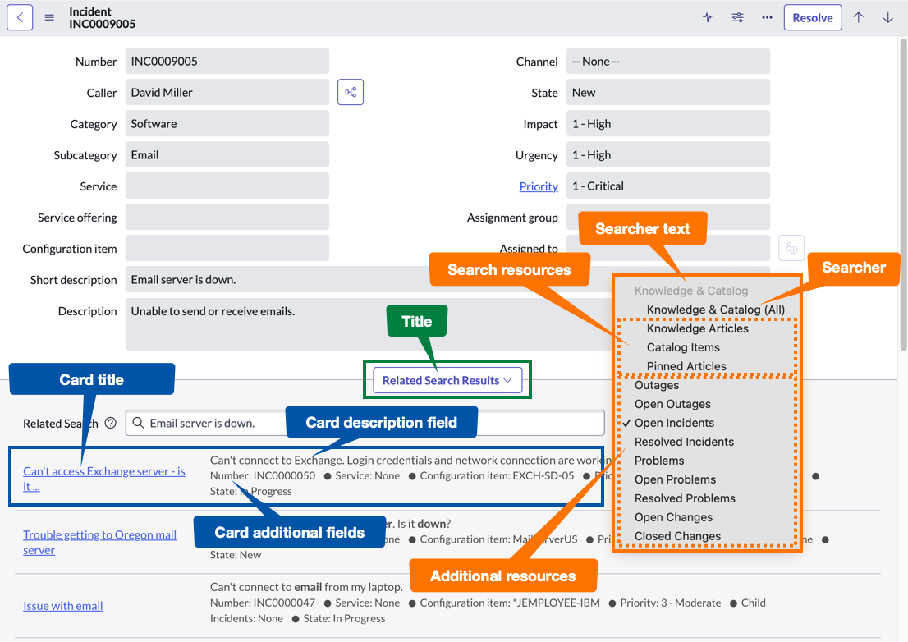
Task: Click the assign-to-me user icon
Action: (791, 249)
